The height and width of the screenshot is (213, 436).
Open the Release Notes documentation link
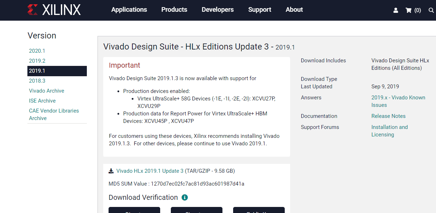coord(388,116)
